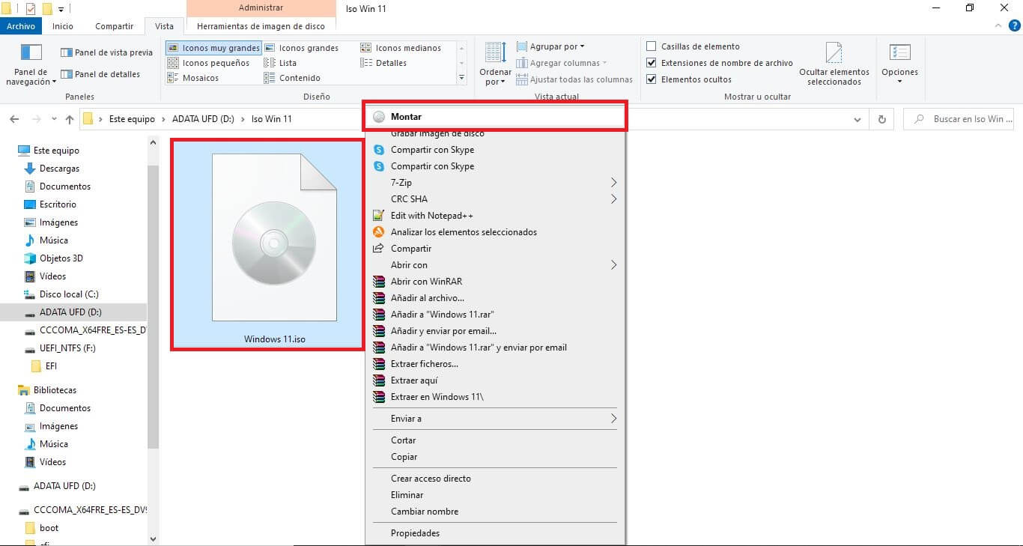1023x546 pixels.
Task: Select Cortar in the context menu
Action: (x=495, y=440)
